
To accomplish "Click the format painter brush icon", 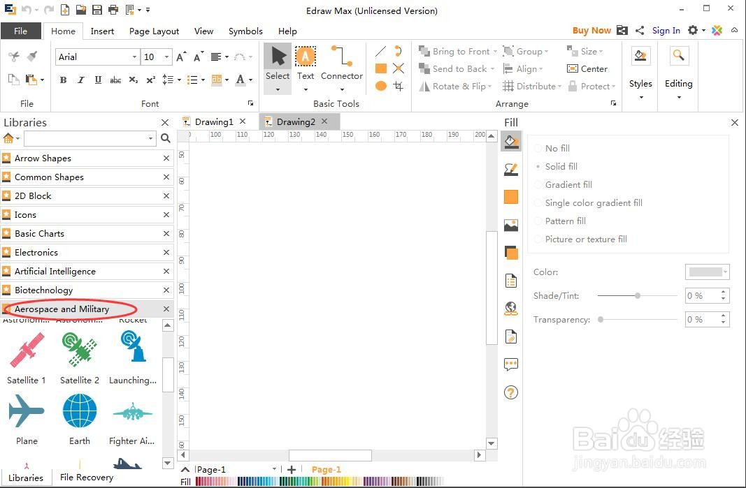I will tap(32, 57).
